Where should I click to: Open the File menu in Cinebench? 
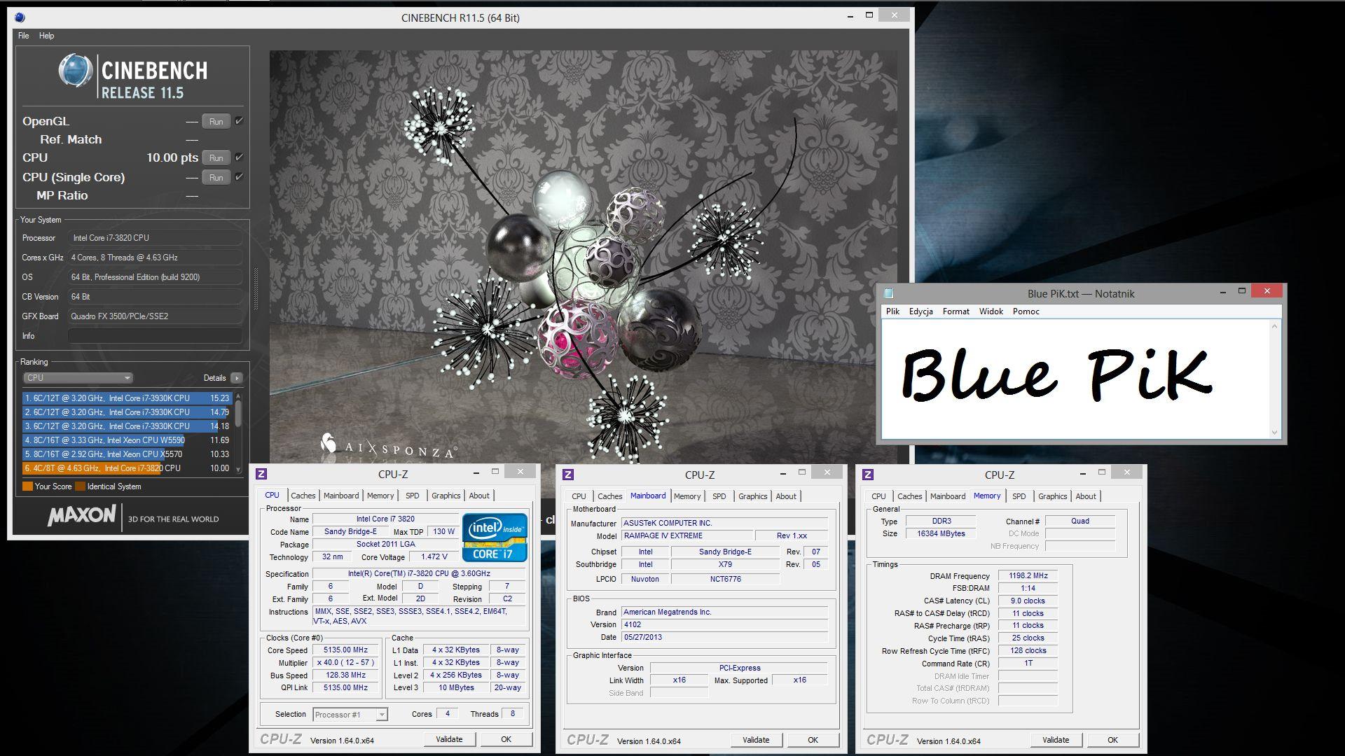pos(23,36)
